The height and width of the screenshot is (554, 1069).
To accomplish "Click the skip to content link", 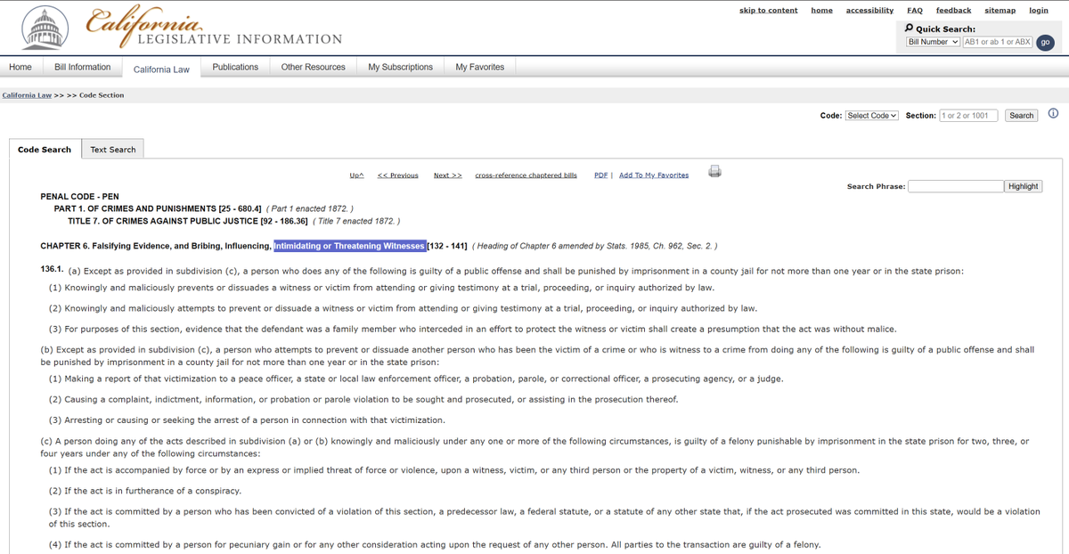I will 769,11.
